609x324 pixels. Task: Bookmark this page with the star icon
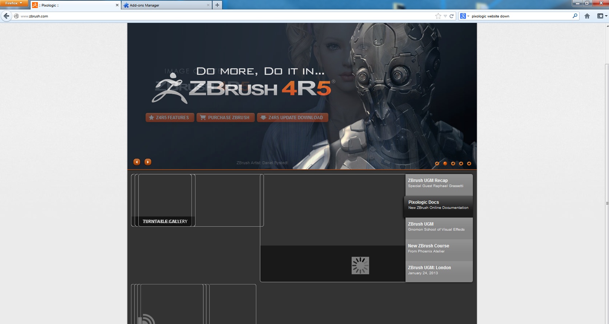point(438,16)
